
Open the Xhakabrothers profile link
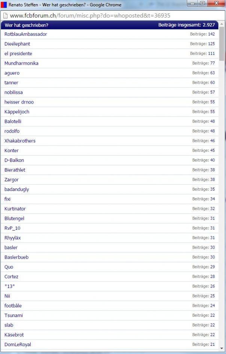[x=20, y=141]
